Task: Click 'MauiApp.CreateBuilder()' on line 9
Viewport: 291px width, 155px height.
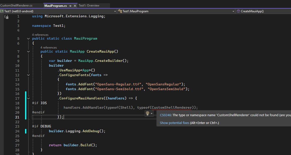Action: point(102,61)
